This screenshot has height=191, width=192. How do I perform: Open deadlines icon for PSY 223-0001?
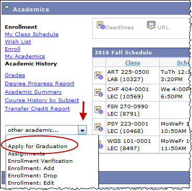(x=99, y=127)
